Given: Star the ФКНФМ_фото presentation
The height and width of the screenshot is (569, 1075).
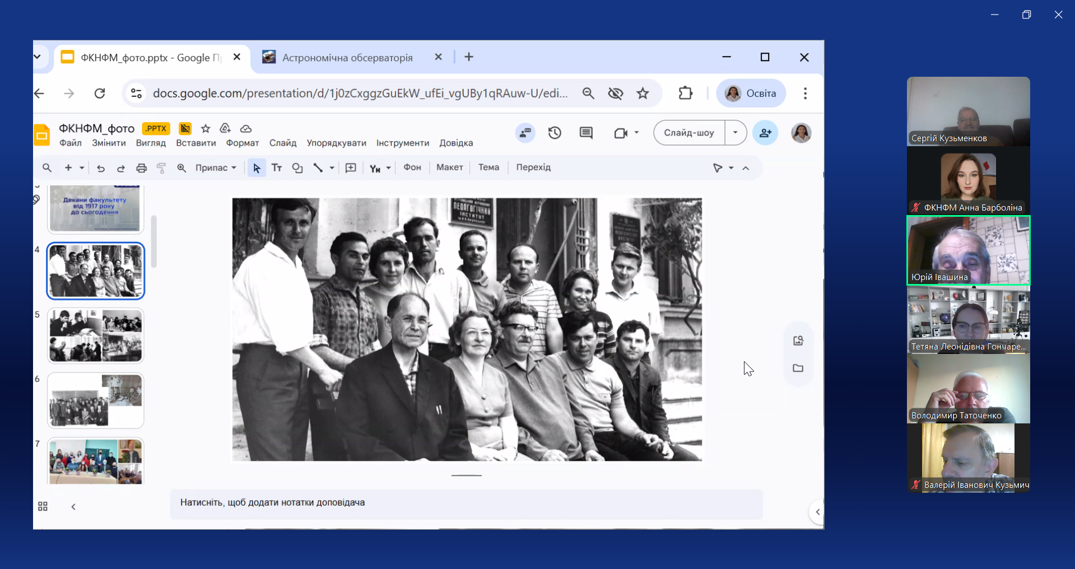Looking at the screenshot, I should click(206, 128).
